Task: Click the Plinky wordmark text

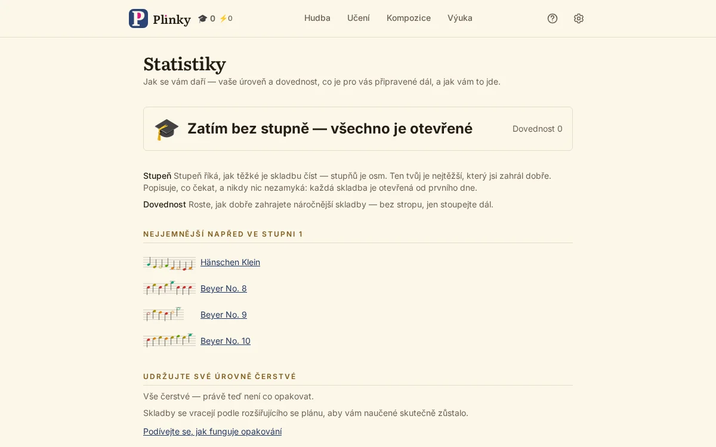Action: click(x=172, y=20)
